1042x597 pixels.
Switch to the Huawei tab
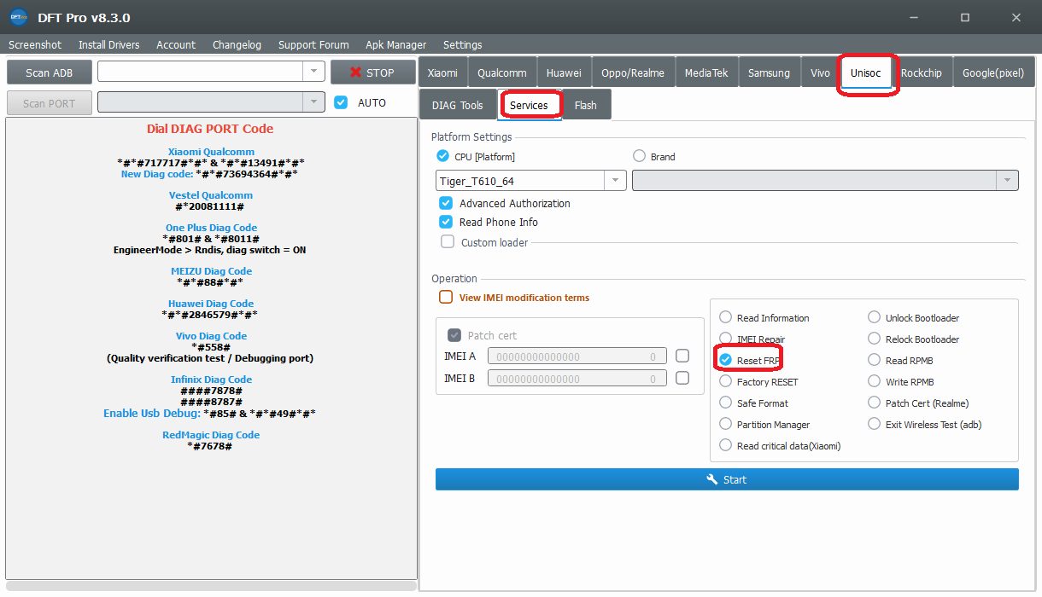pos(564,72)
